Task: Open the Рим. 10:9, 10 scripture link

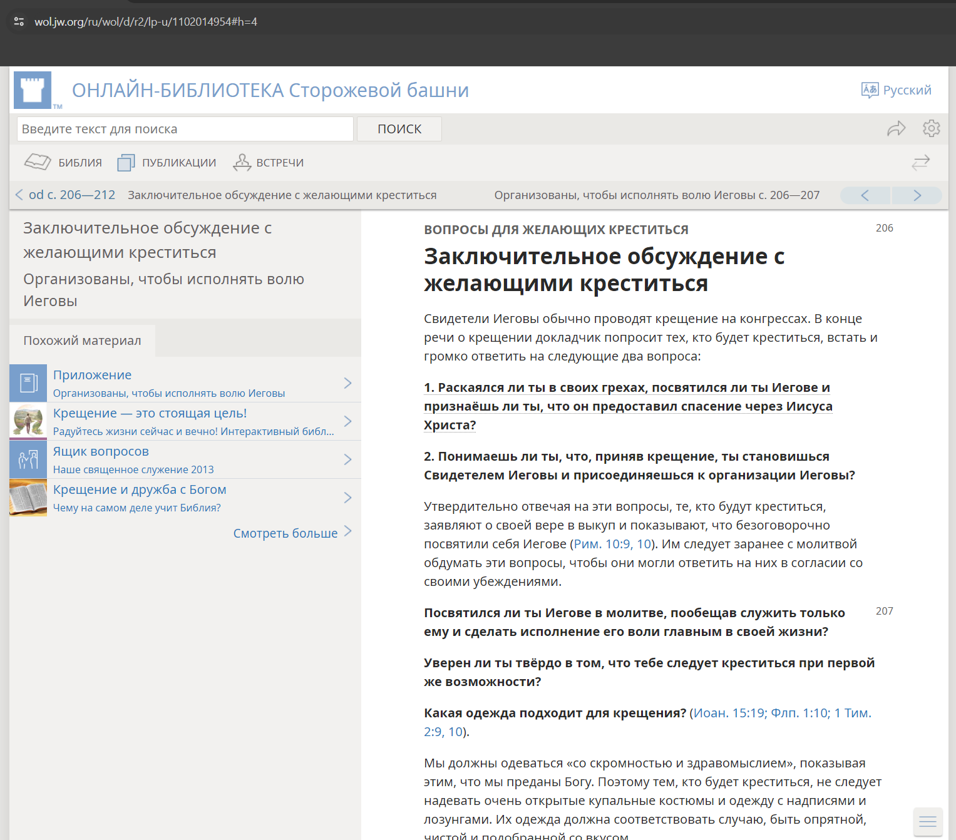Action: 613,544
